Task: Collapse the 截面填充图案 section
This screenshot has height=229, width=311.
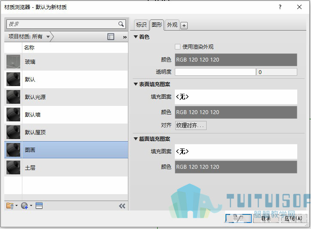Action: pyautogui.click(x=136, y=139)
